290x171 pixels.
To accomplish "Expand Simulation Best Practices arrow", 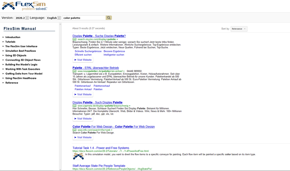I will (3, 51).
